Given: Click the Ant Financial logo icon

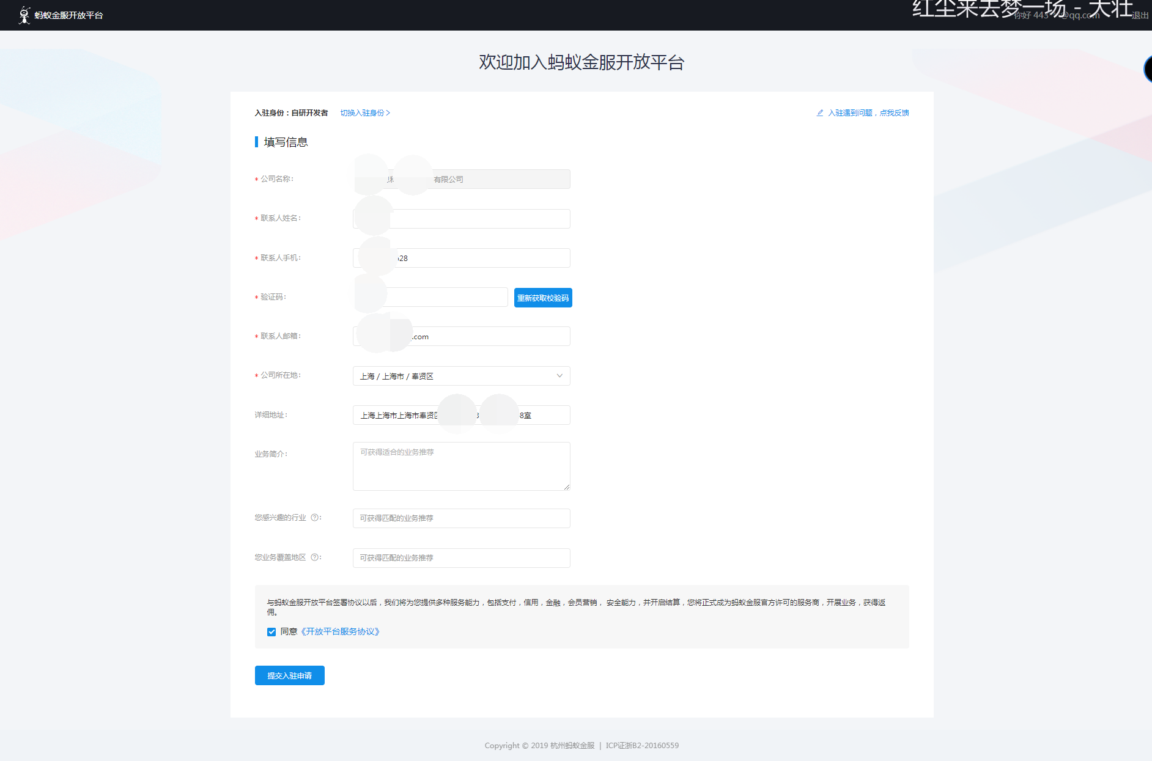Looking at the screenshot, I should [24, 15].
